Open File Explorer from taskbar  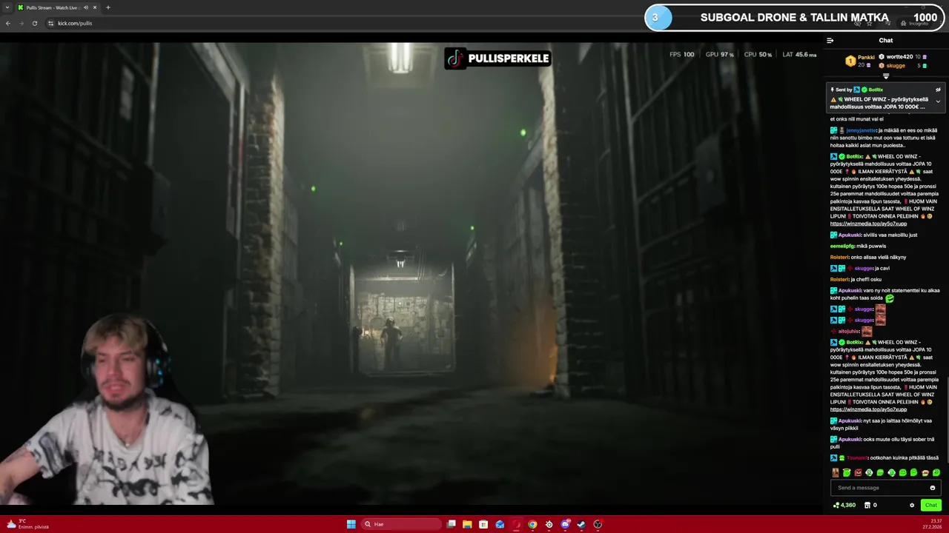[467, 524]
